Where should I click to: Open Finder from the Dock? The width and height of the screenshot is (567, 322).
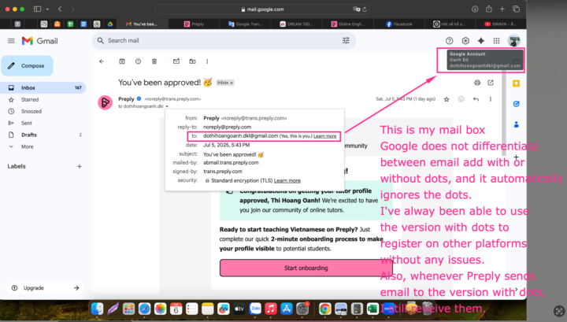click(x=97, y=309)
